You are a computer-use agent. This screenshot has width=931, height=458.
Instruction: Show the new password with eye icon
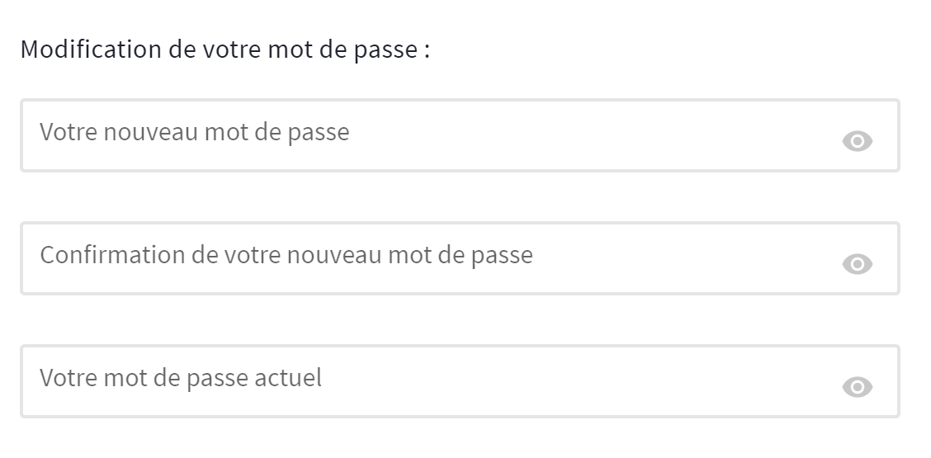pyautogui.click(x=858, y=141)
